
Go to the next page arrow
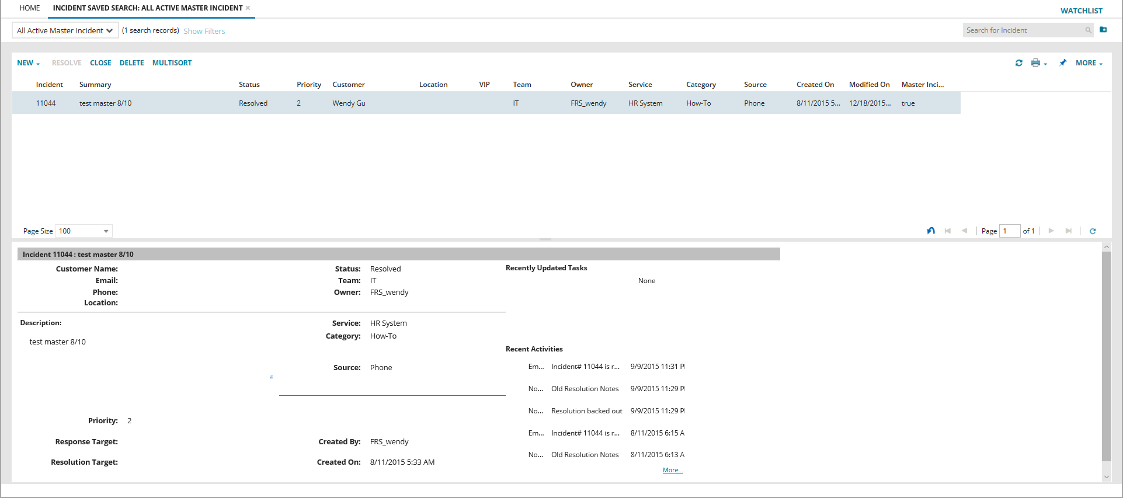[x=1051, y=231]
